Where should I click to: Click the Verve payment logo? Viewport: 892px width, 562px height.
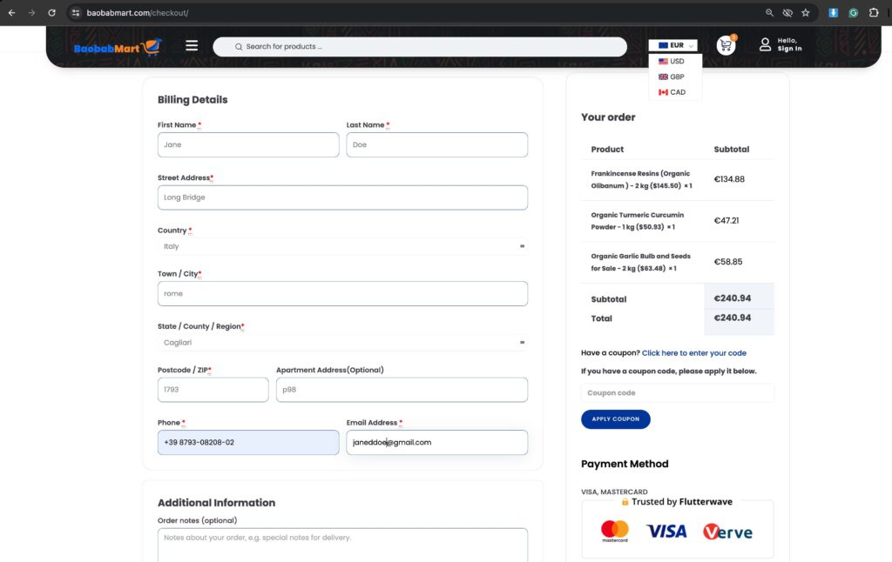[728, 530]
